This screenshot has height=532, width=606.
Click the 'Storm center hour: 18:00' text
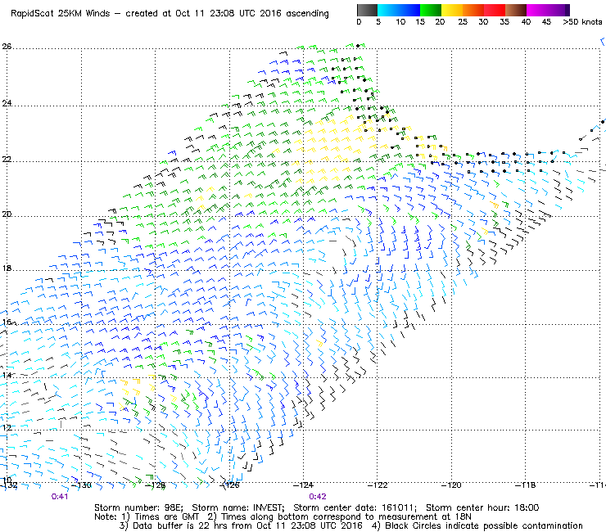482,507
